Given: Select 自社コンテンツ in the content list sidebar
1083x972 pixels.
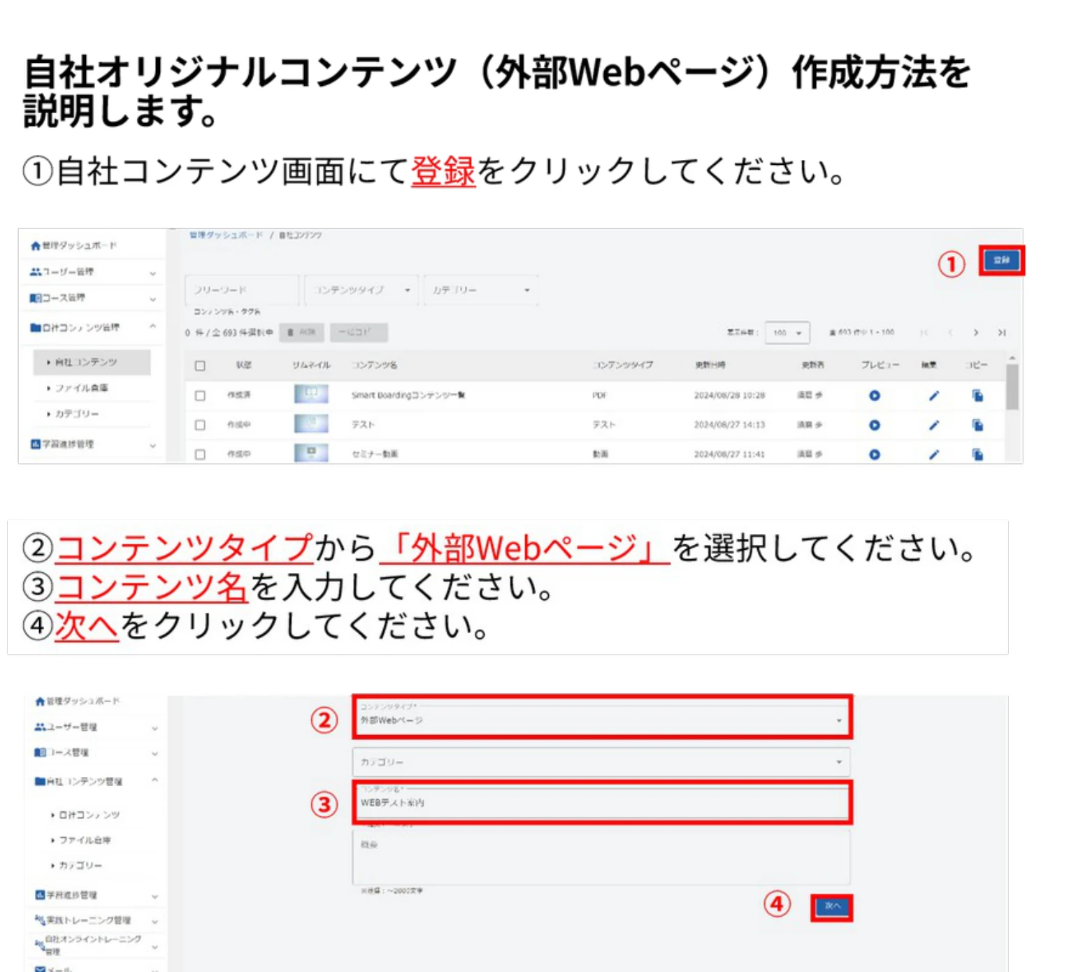Looking at the screenshot, I should (92, 362).
